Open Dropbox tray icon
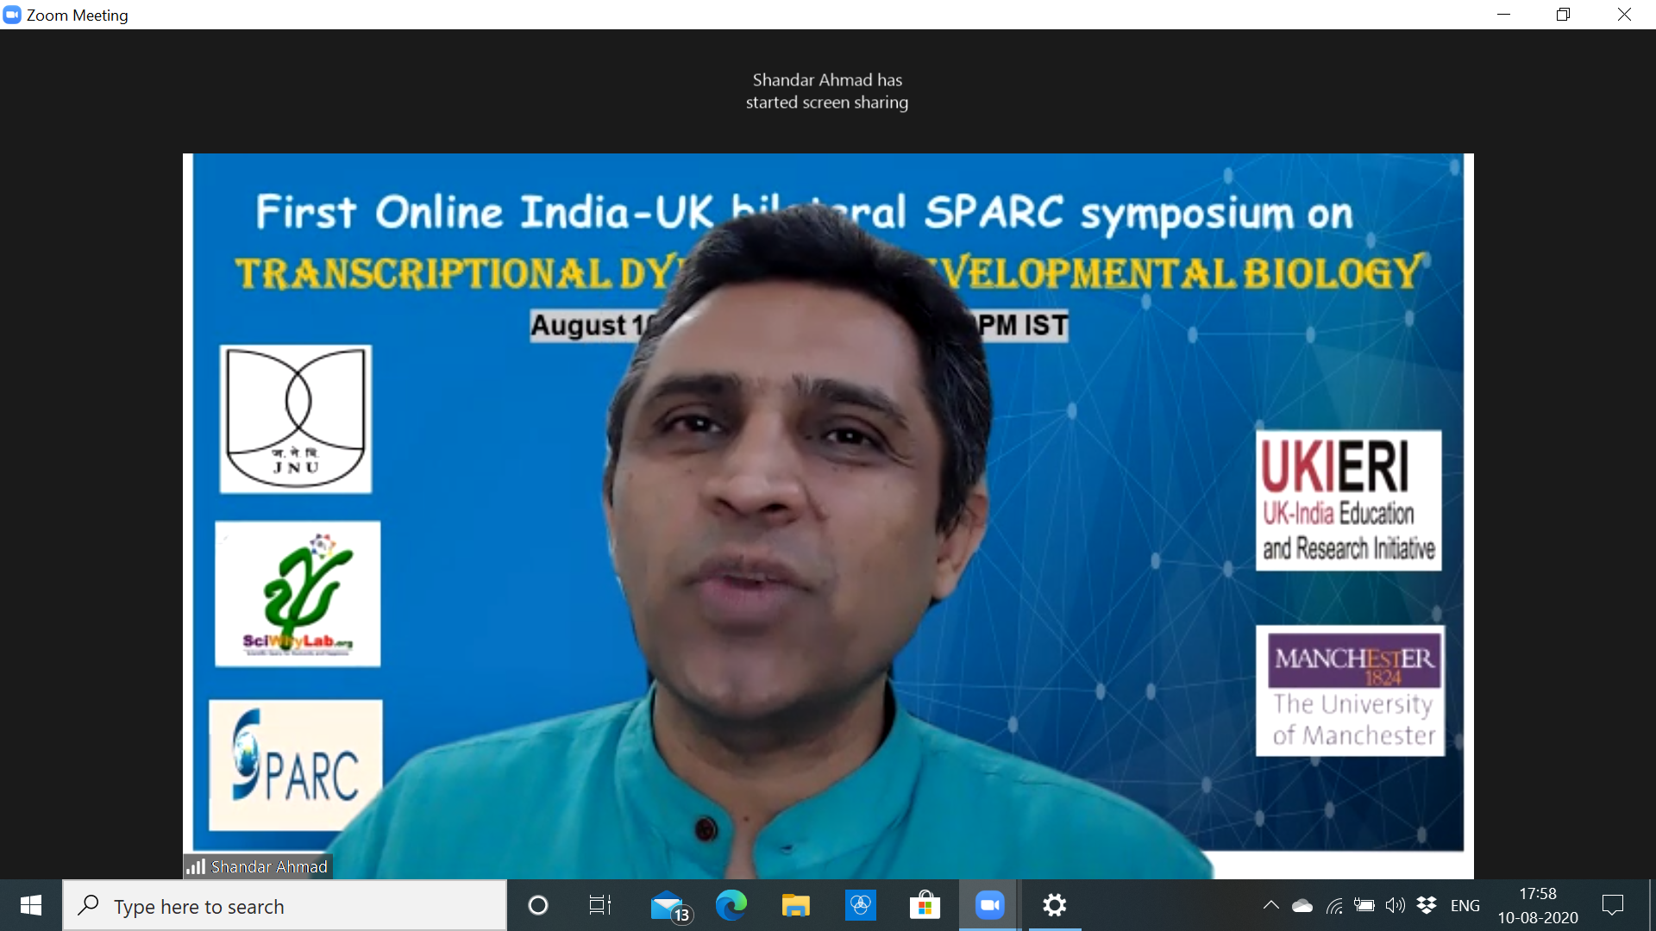The width and height of the screenshot is (1656, 931). pos(1427,905)
